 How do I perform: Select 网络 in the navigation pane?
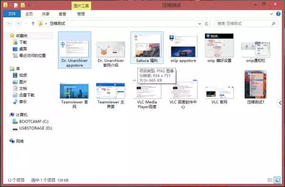20,141
